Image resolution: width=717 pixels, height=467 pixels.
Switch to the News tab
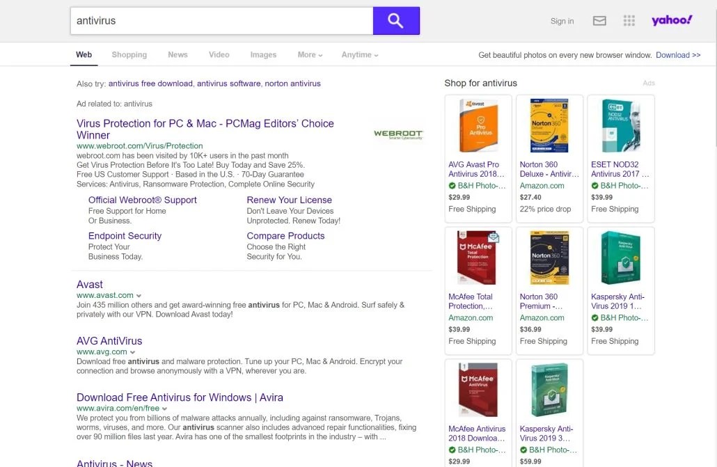178,54
